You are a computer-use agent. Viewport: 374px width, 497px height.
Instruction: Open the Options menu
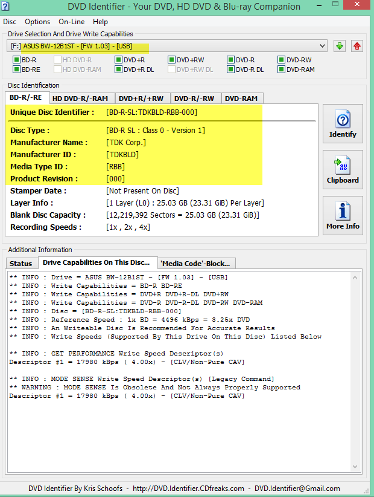click(x=37, y=22)
